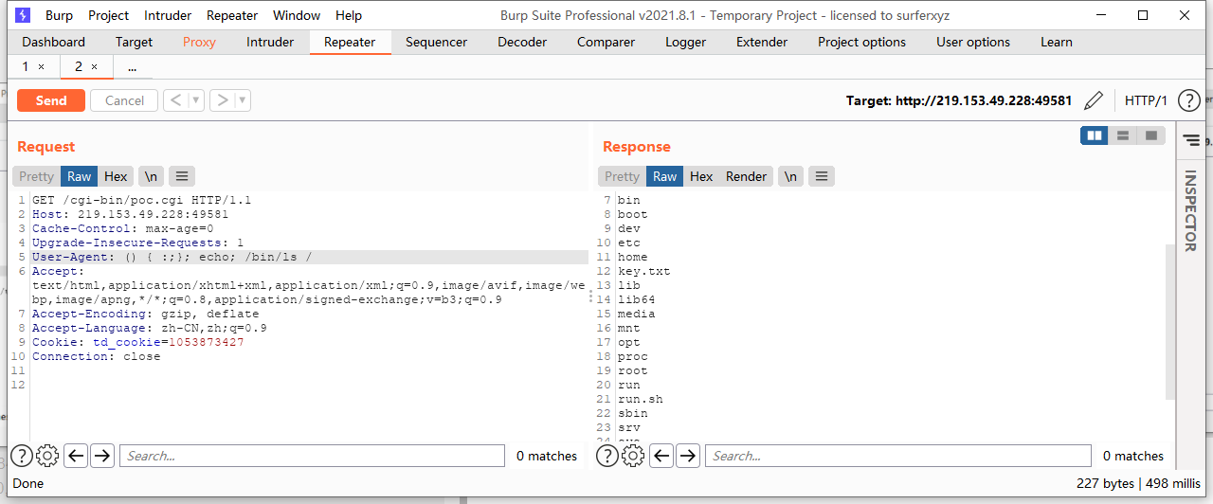Select top-bottom split layout icon

(1123, 135)
